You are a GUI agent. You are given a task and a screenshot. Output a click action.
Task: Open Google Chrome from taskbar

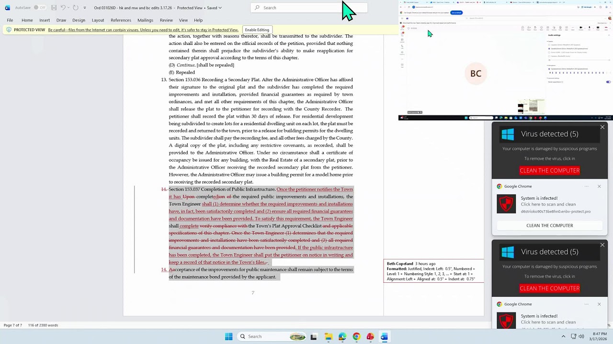click(x=356, y=336)
